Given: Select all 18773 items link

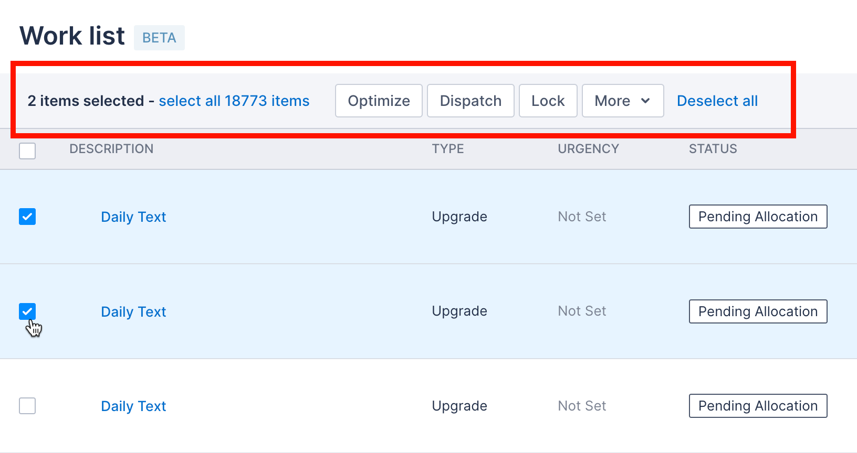Looking at the screenshot, I should 234,101.
